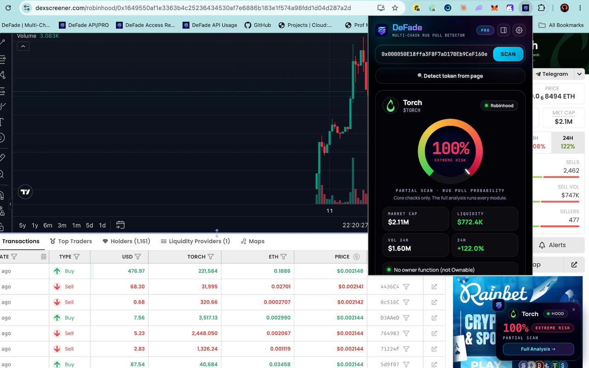This screenshot has height=368, width=589.
Task: Click the TradingView logo on chart
Action: pos(25,192)
